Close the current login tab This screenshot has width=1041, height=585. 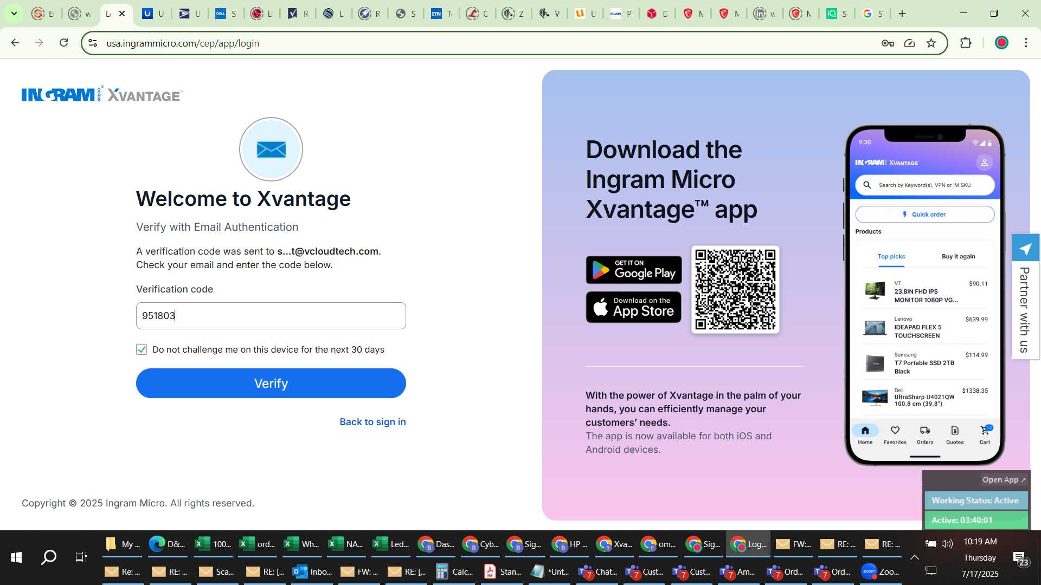click(x=122, y=14)
